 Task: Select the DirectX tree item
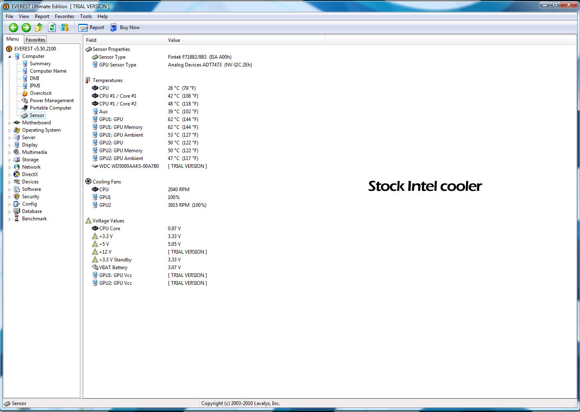coord(30,174)
